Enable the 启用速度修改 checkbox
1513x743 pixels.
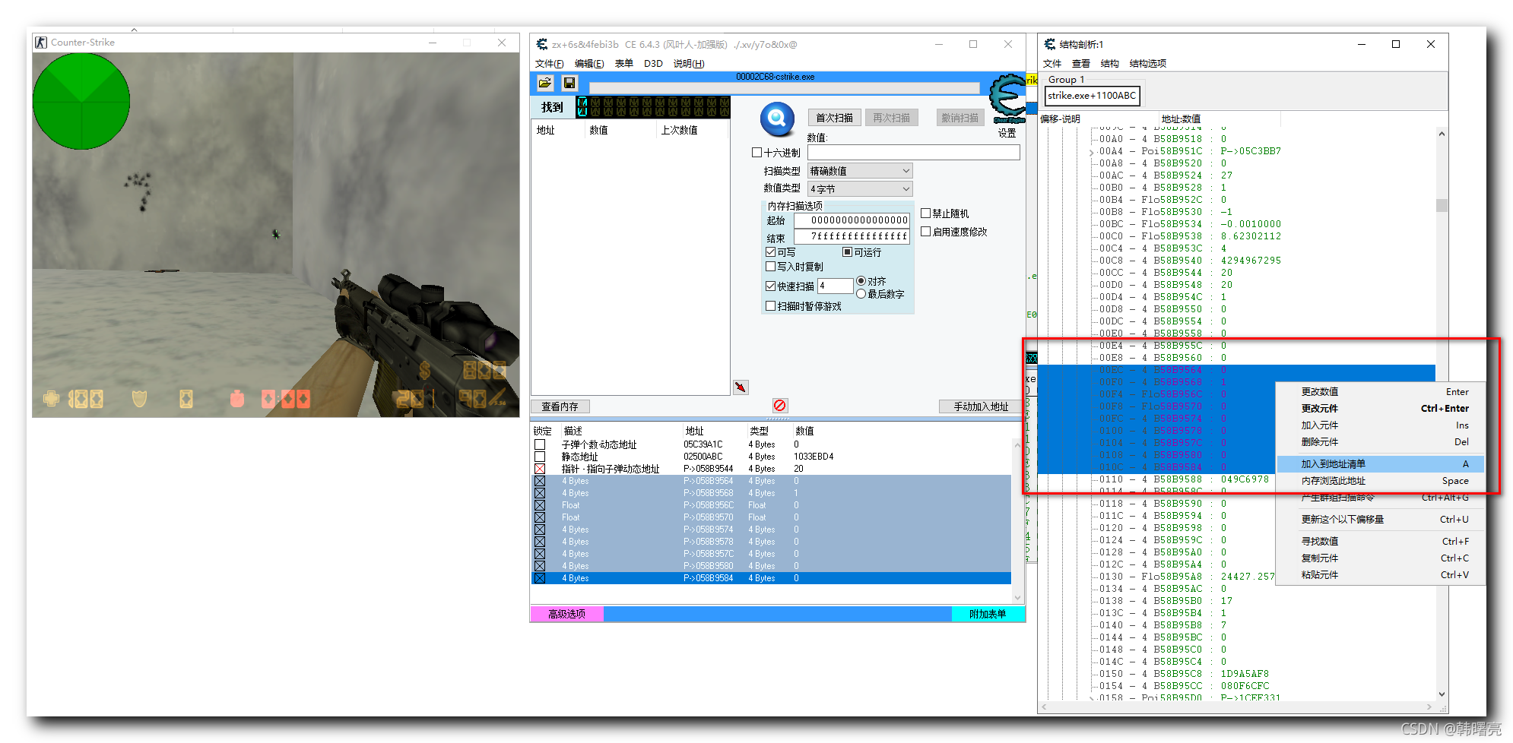(x=926, y=232)
